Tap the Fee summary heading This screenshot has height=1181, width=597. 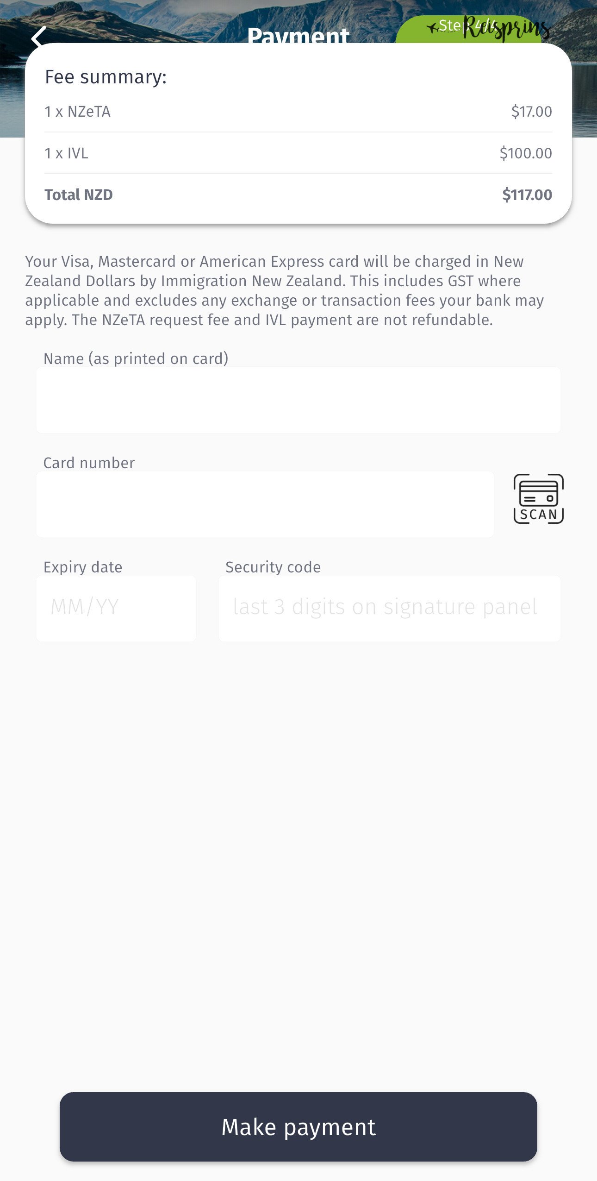106,77
